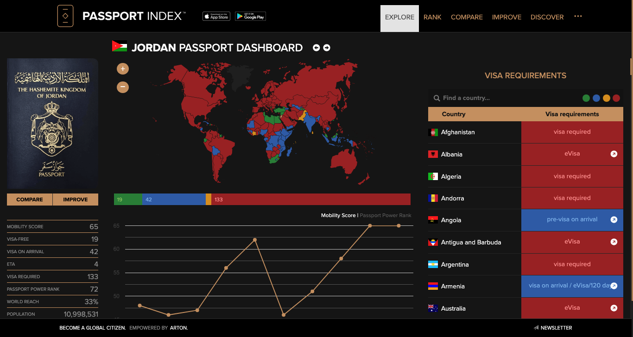Viewport: 633px width, 337px height.
Task: Click Algeria visa required cell
Action: click(572, 176)
